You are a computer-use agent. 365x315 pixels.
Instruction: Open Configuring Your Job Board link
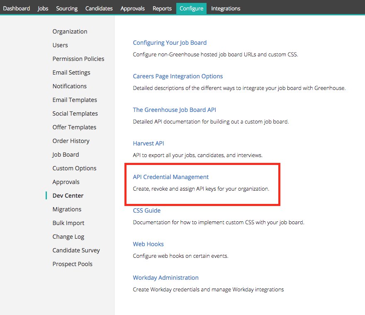(170, 43)
